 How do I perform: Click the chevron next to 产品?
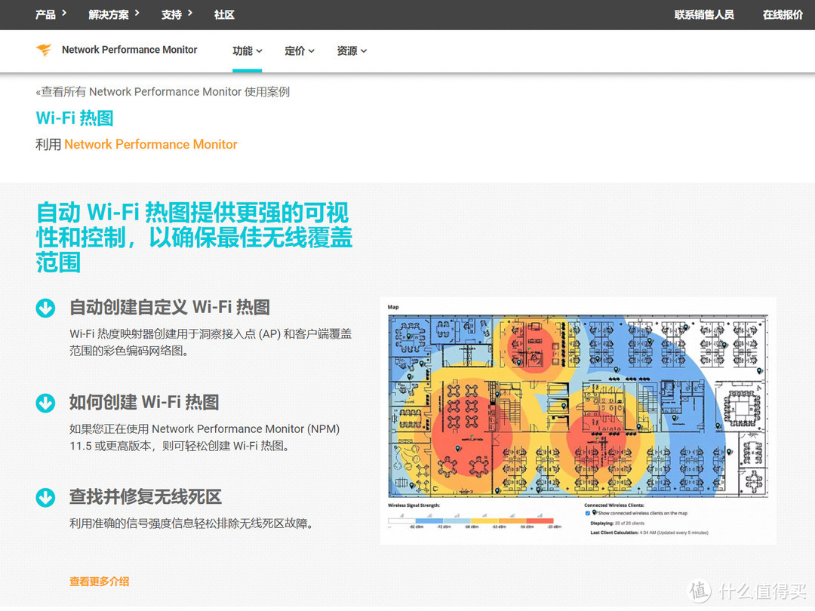coord(64,14)
